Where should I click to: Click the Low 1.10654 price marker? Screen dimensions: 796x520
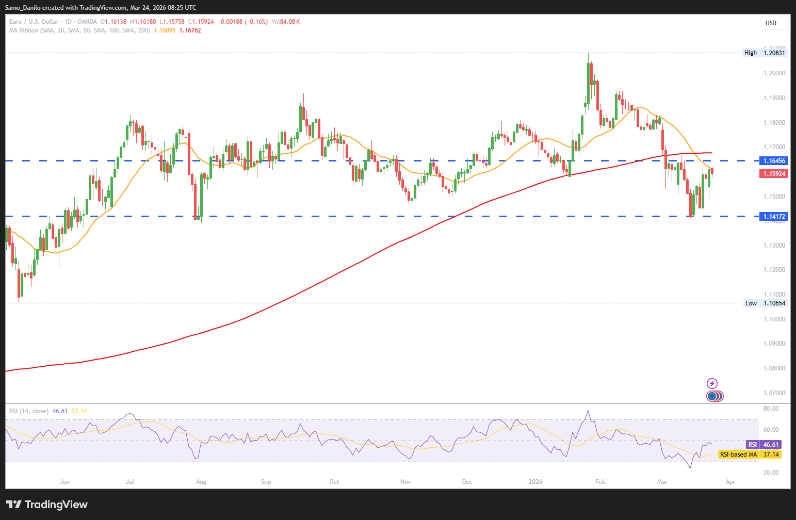tap(765, 303)
